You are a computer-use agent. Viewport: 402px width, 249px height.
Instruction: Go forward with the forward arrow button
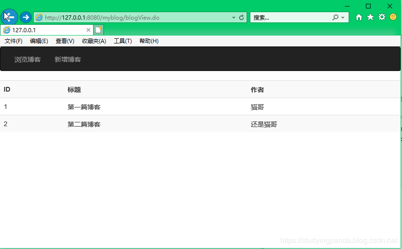(26, 17)
